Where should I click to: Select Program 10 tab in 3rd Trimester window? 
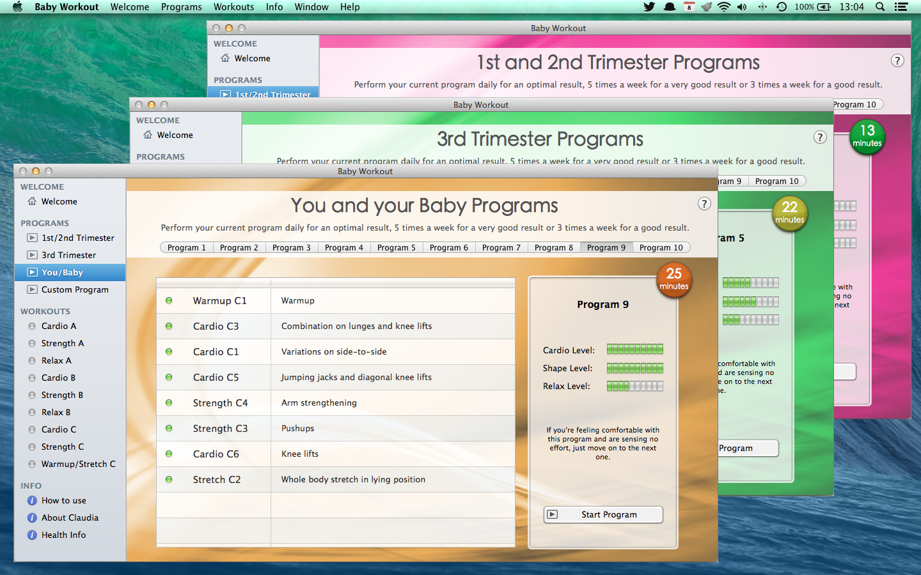[x=776, y=181]
